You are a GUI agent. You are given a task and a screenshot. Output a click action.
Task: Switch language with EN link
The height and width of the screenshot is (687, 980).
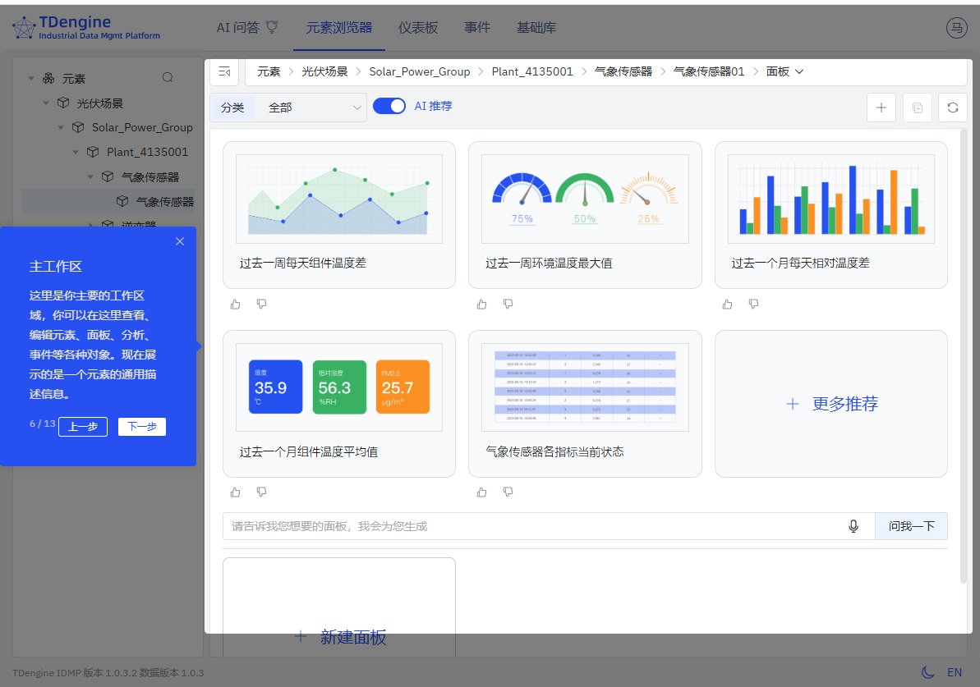click(x=955, y=672)
